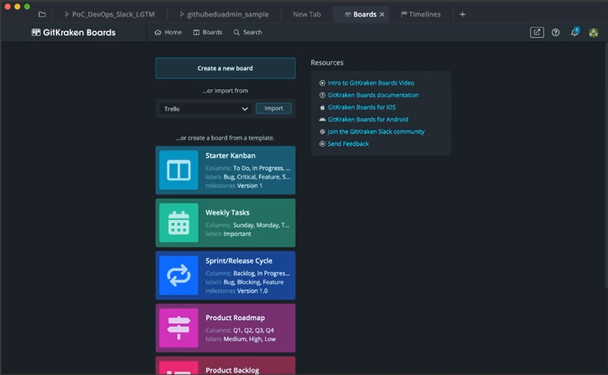Open Intro to GitKraken Boards Video link

click(x=371, y=83)
